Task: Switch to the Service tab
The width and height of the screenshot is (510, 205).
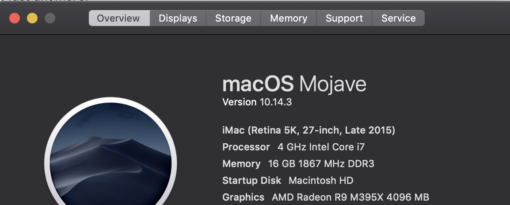Action: pos(398,19)
